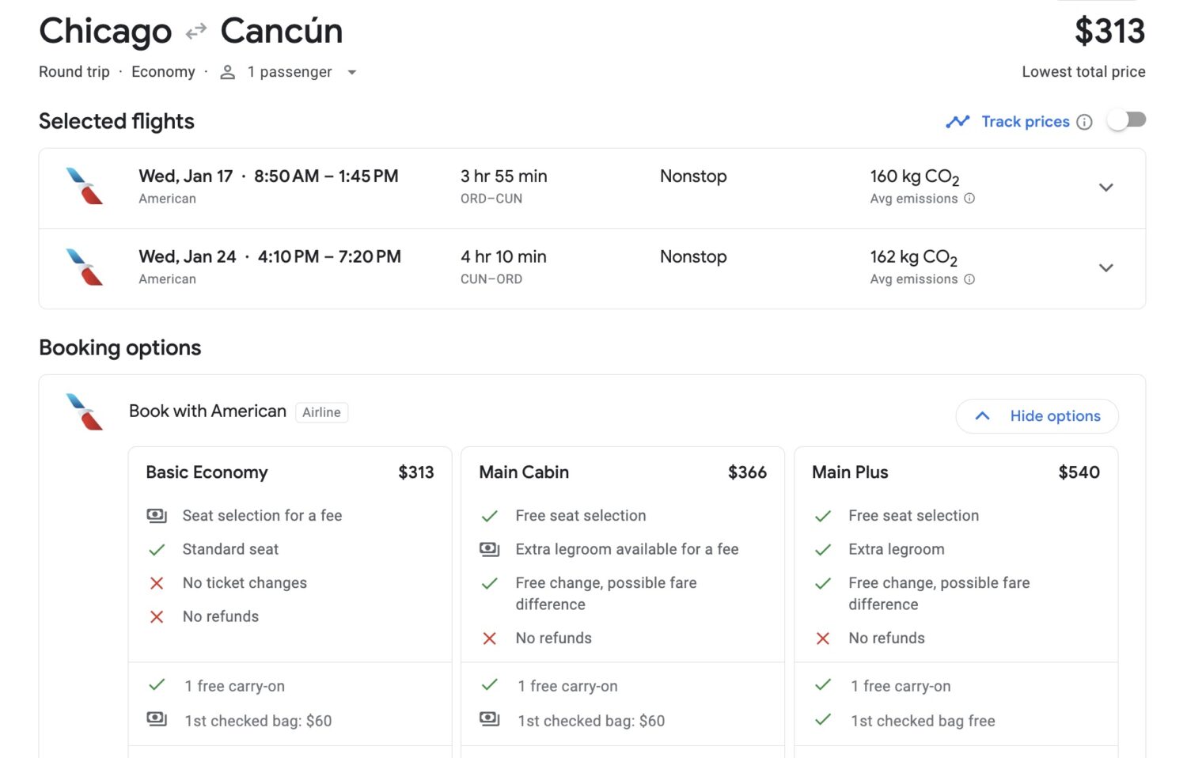Viewport: 1187px width, 758px height.
Task: Enable the Track prices toggle switch
Action: pos(1127,119)
